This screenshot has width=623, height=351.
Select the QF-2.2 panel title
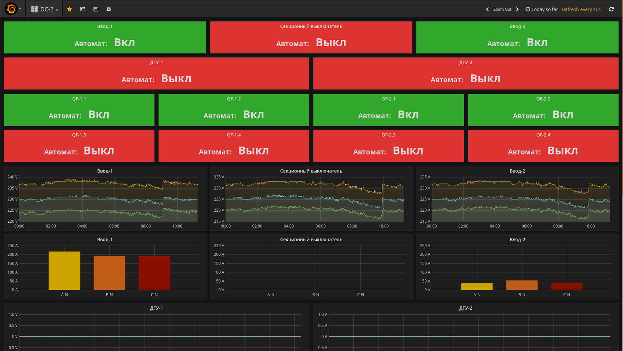click(543, 99)
